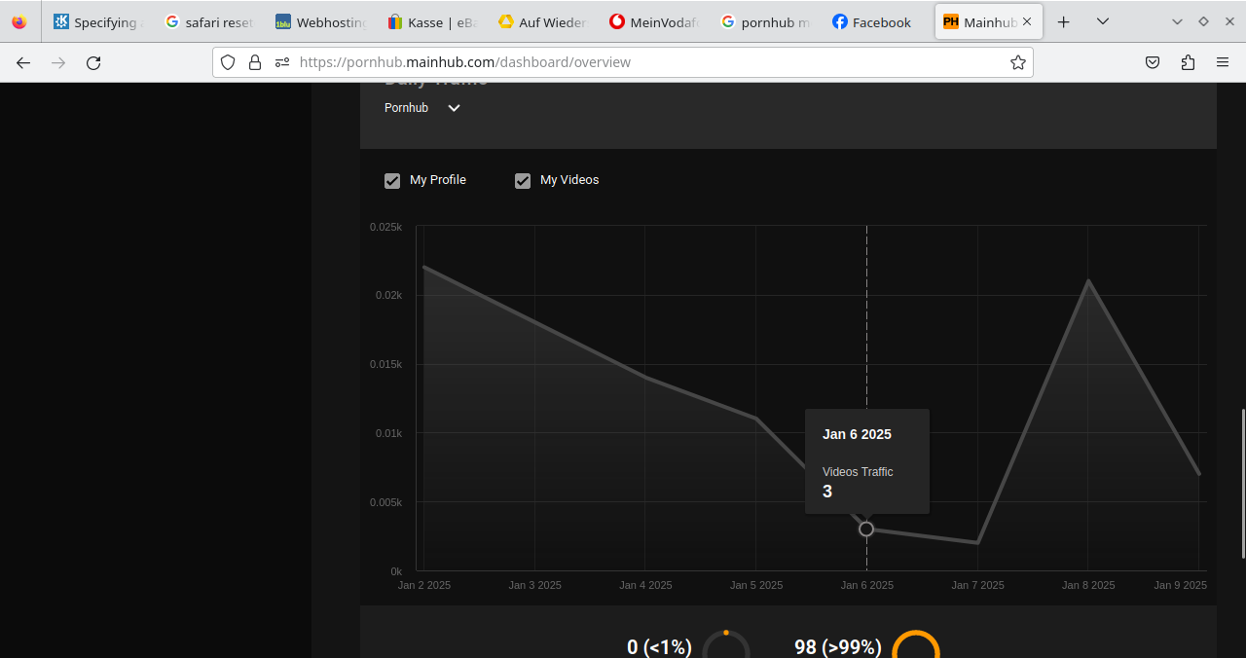Click the Jan 6 2025 data point
Image resolution: width=1246 pixels, height=658 pixels.
click(866, 529)
